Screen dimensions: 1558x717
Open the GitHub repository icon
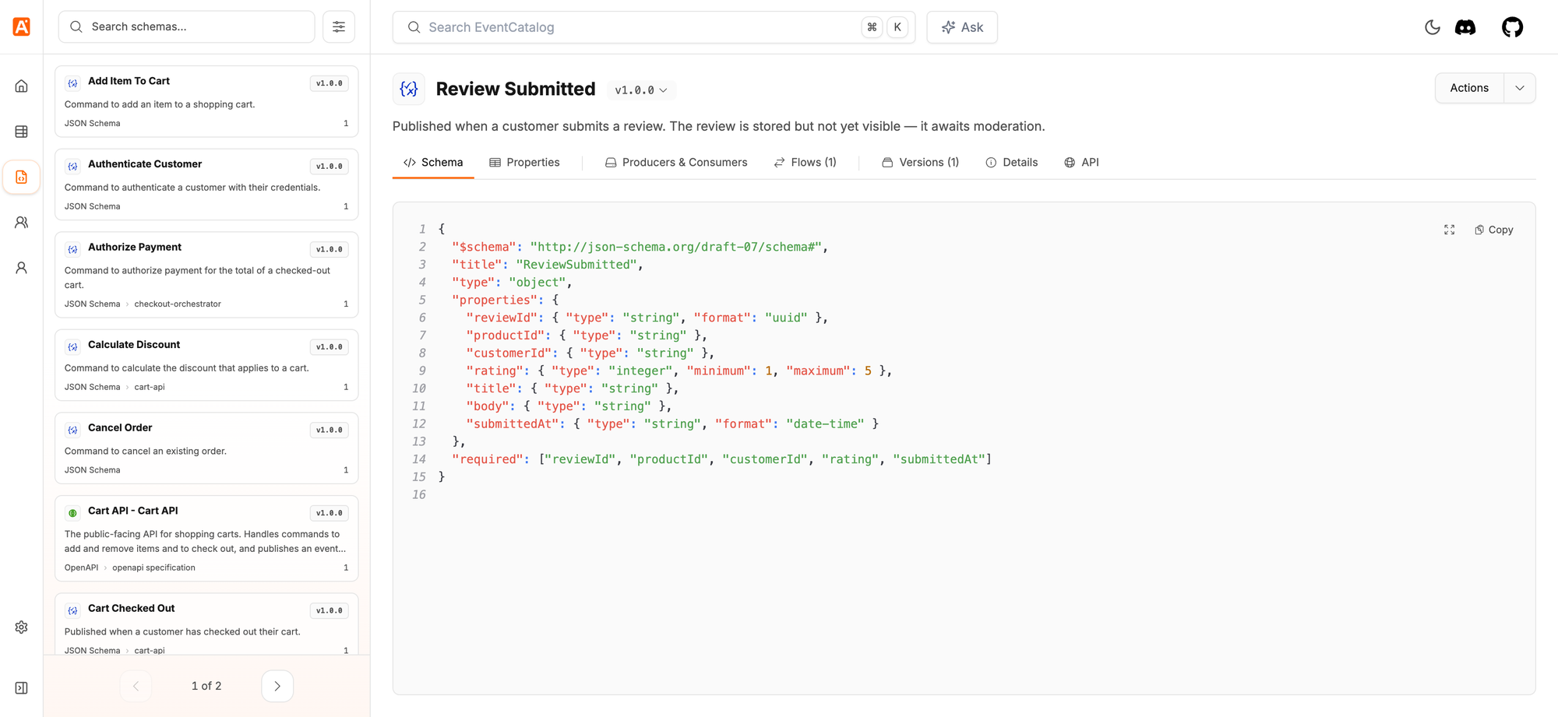1513,27
